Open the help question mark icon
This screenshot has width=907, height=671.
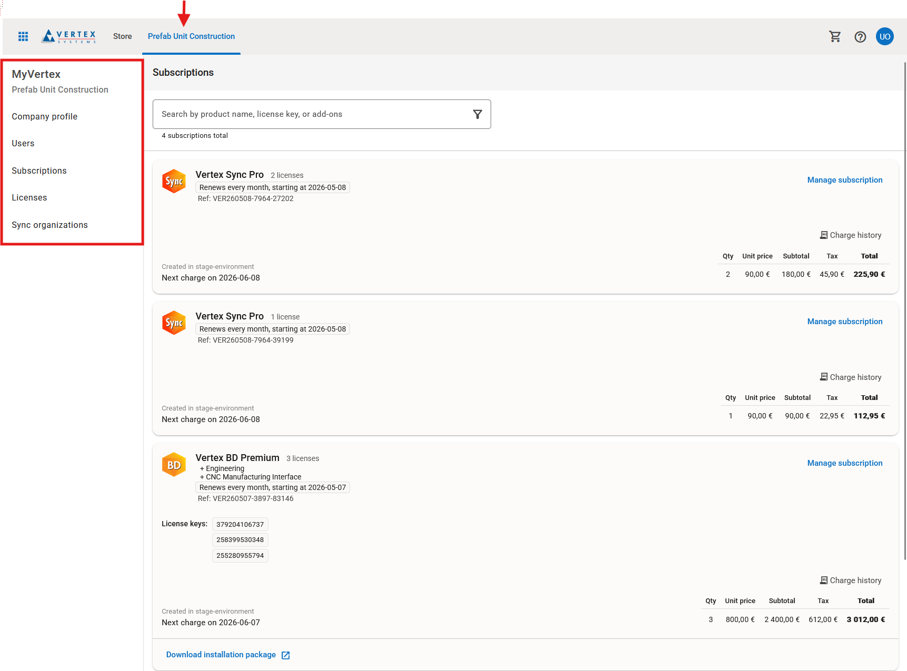pos(860,37)
